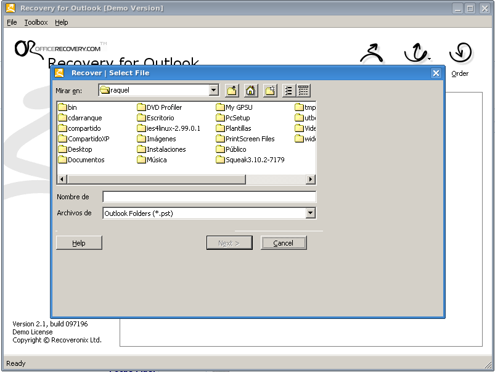Select the 'Squeak3.10.2-7179' folder
Screen dimensions: 495x372
250,159
